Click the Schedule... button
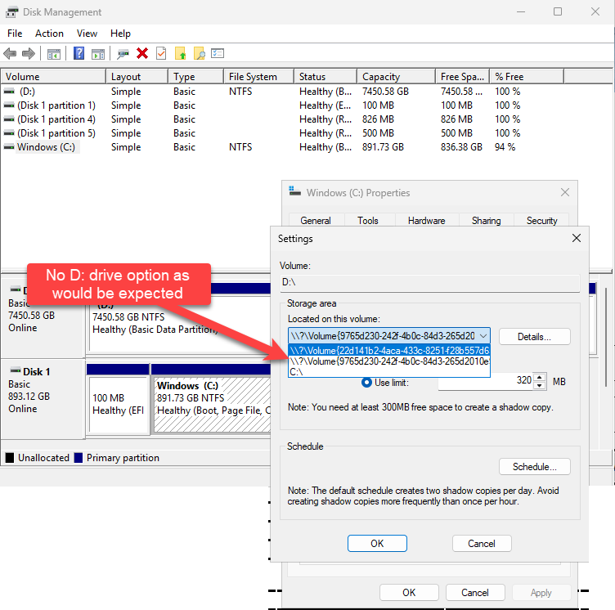 tap(534, 466)
